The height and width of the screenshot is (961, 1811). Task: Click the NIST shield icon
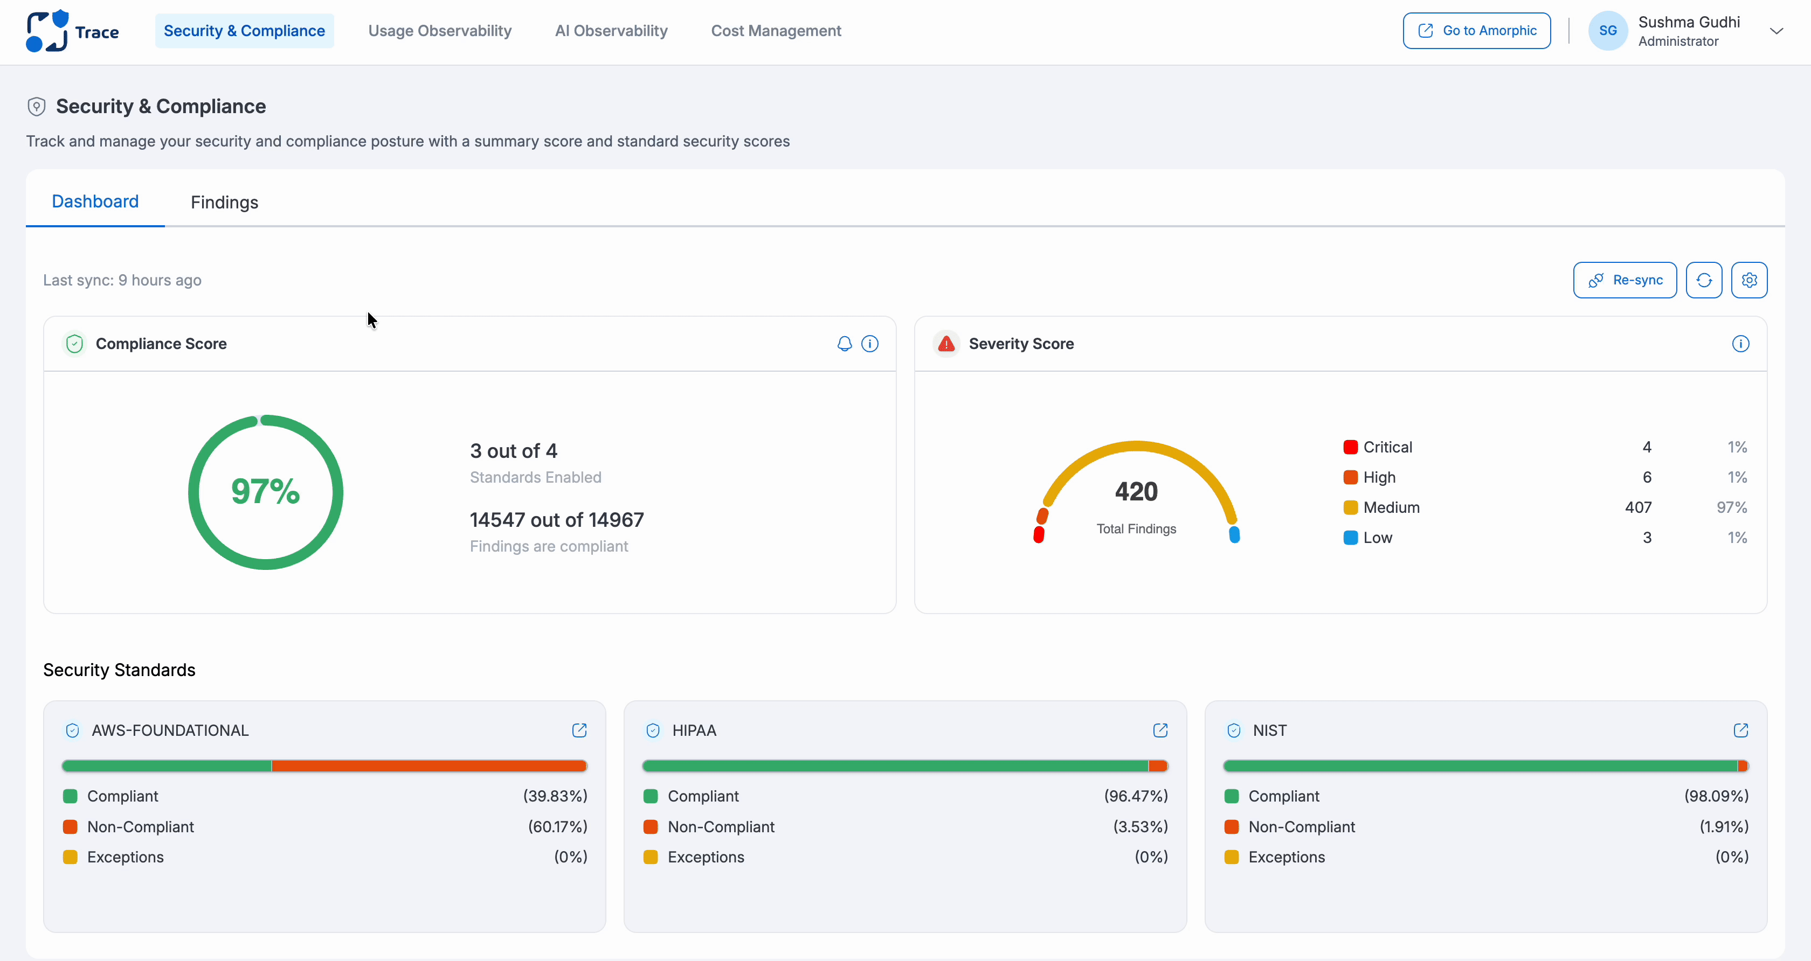(1234, 730)
